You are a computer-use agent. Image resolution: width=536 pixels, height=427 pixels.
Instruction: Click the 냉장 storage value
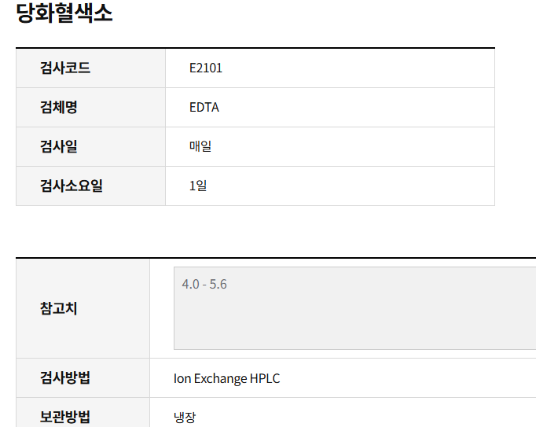coord(185,417)
